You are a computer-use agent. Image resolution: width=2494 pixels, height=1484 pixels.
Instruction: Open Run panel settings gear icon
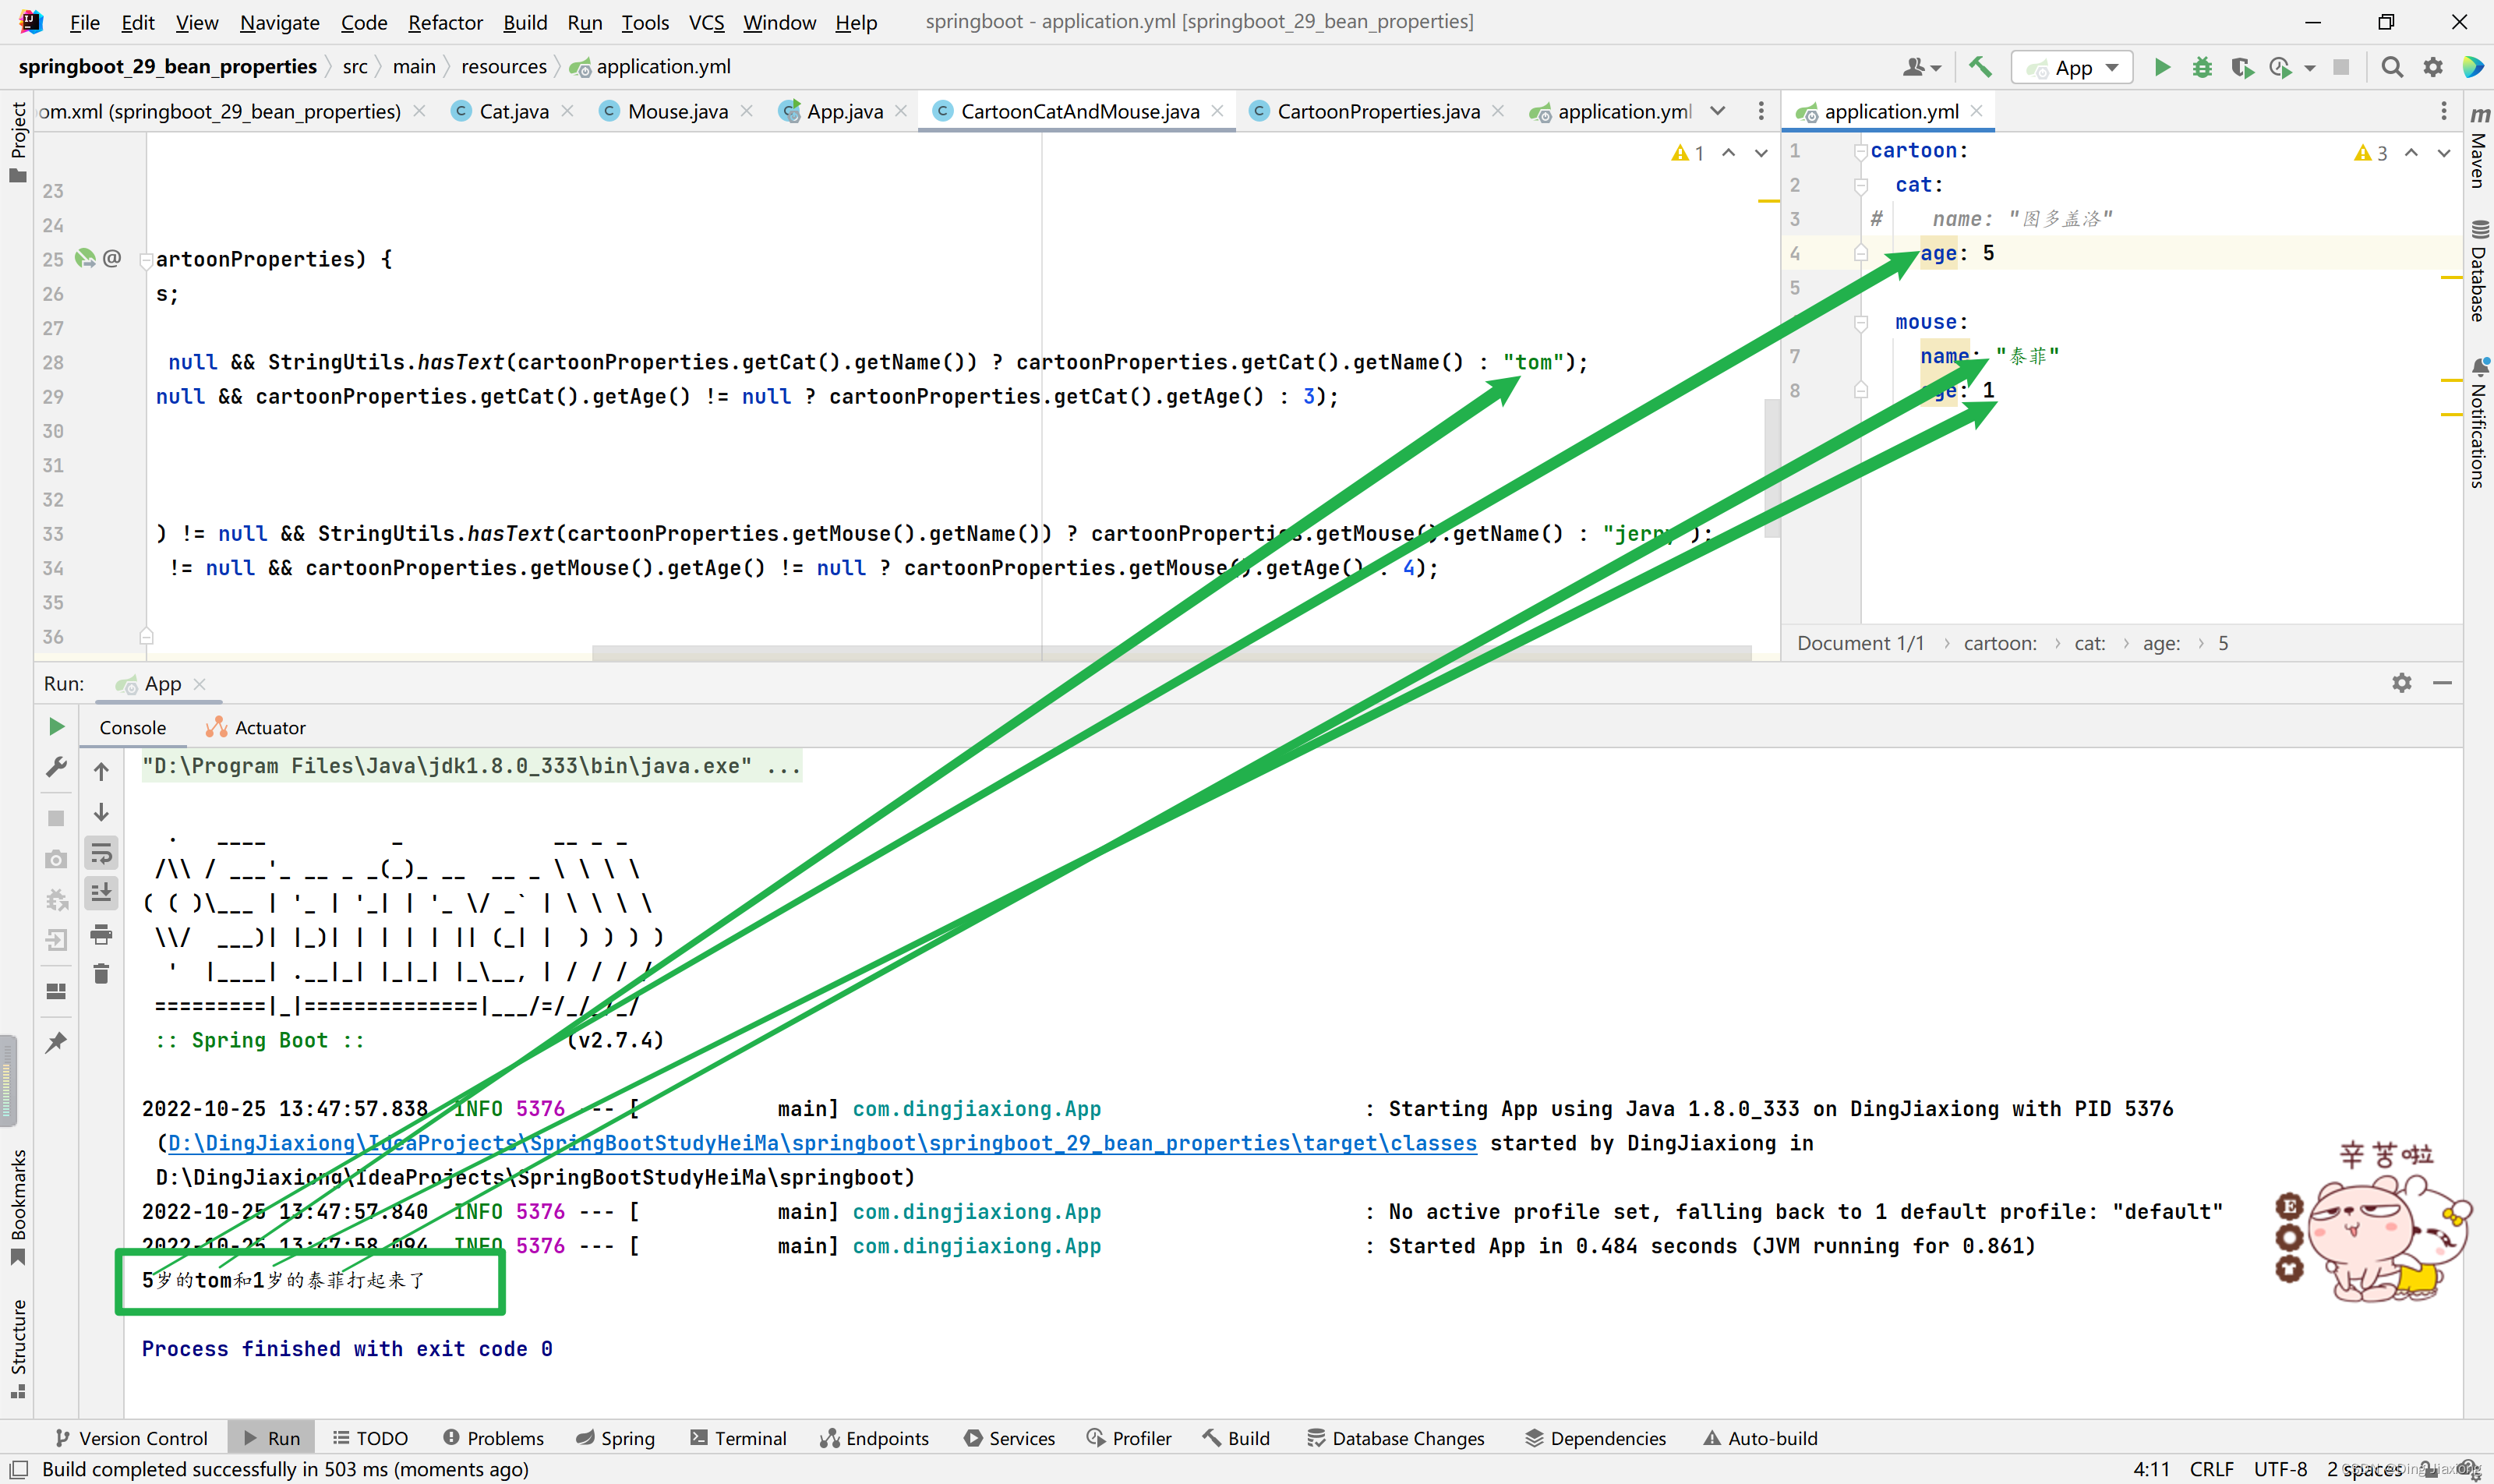click(x=2401, y=683)
